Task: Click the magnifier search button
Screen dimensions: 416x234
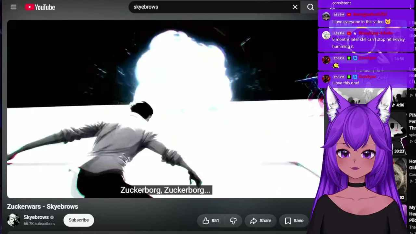Action: click(310, 7)
